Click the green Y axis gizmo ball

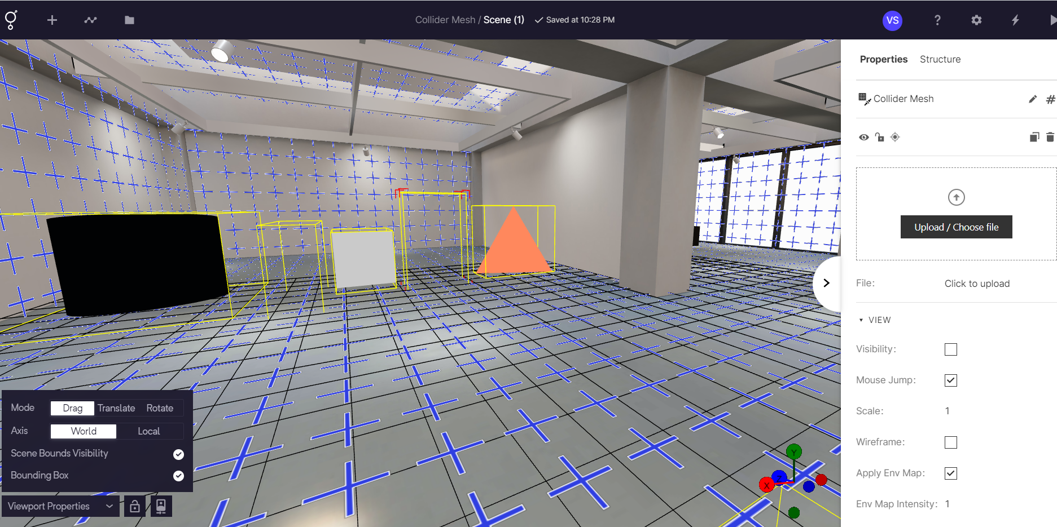pos(794,451)
